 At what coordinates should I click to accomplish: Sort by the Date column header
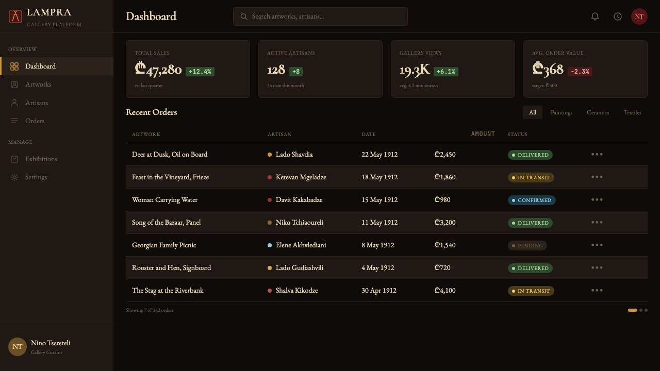point(369,134)
